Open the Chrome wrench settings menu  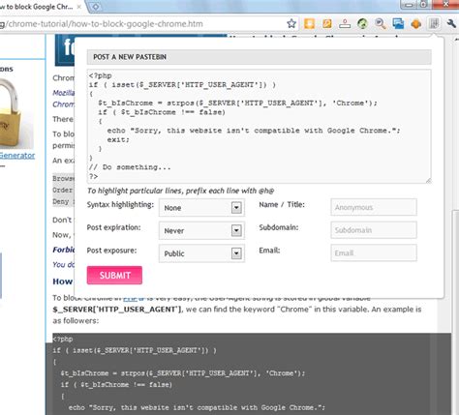tap(451, 23)
